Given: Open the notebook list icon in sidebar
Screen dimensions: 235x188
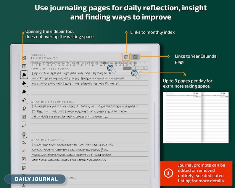Looking at the screenshot, I should point(24,66).
